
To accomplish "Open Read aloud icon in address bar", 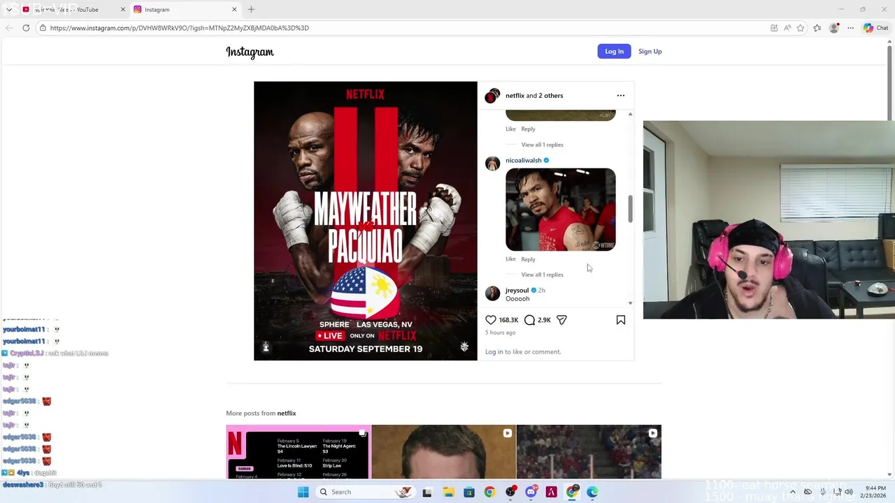I will [x=787, y=28].
